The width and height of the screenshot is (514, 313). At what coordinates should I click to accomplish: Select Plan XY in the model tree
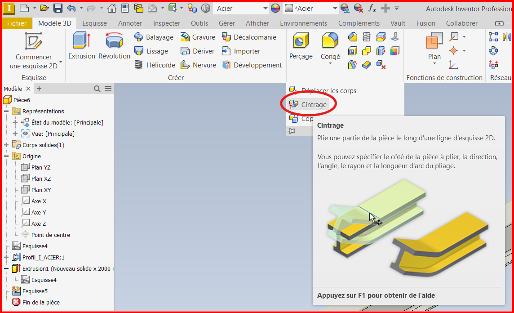[x=41, y=190]
